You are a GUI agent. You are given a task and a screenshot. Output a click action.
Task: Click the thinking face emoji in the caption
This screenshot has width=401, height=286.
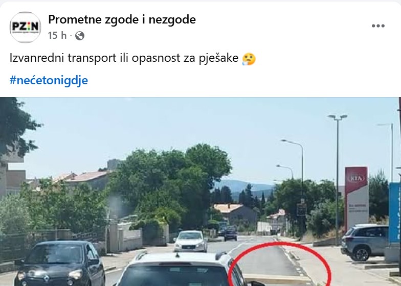[x=249, y=59]
